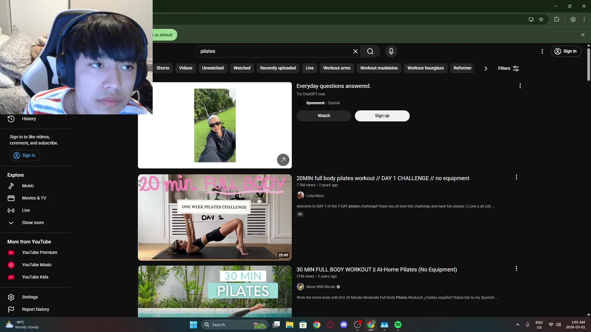Launch Spotify from the taskbar
Image resolution: width=591 pixels, height=332 pixels.
pos(398,325)
